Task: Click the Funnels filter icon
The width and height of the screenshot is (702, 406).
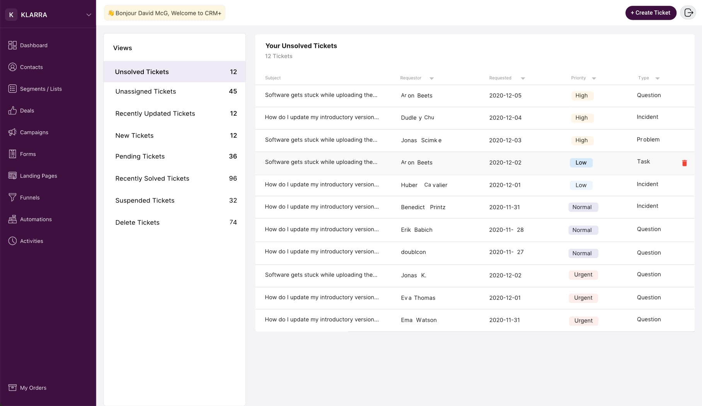Action: 12,197
